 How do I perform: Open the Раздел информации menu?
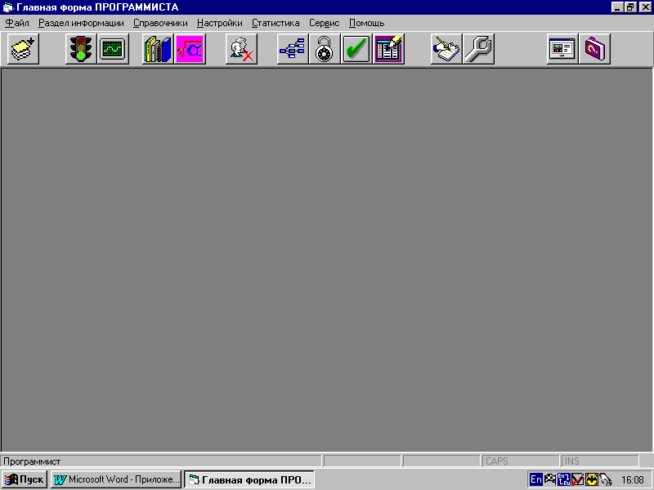point(81,24)
